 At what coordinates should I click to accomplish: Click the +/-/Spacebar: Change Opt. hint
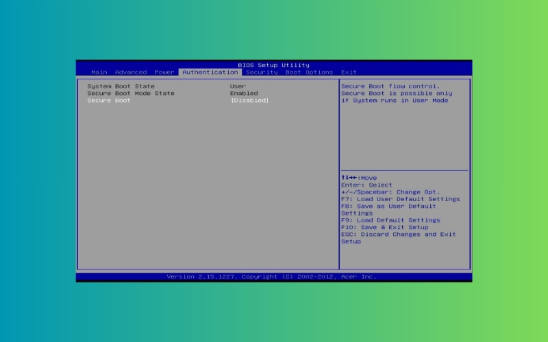(x=390, y=192)
